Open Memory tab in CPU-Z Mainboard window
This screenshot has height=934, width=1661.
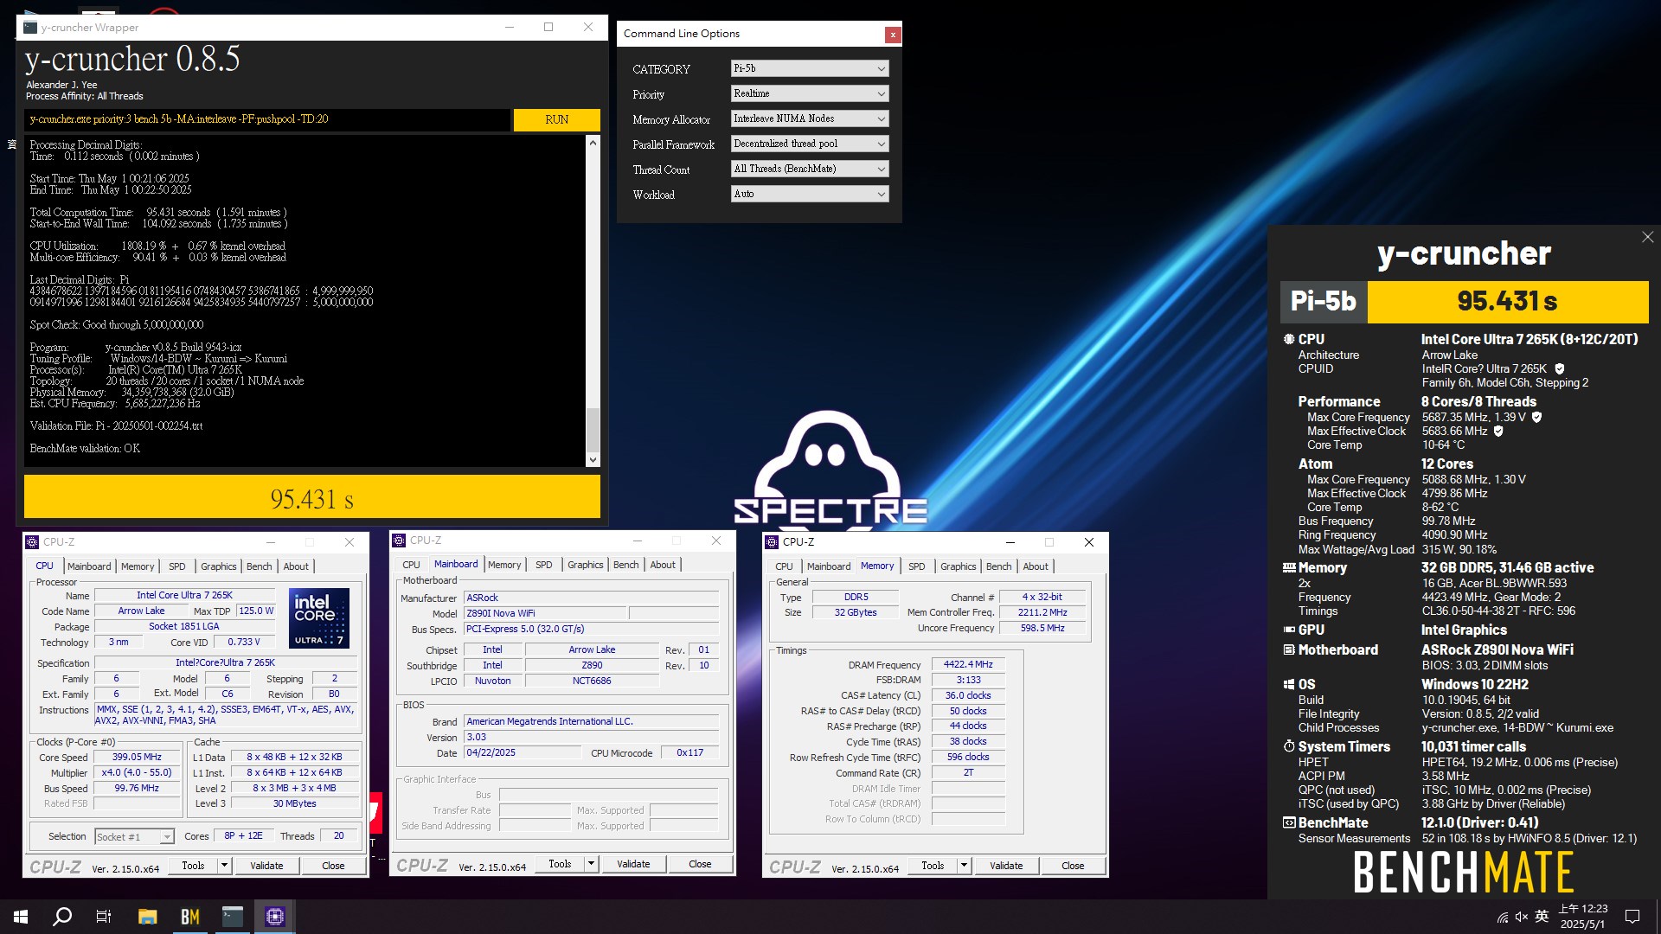pos(504,565)
